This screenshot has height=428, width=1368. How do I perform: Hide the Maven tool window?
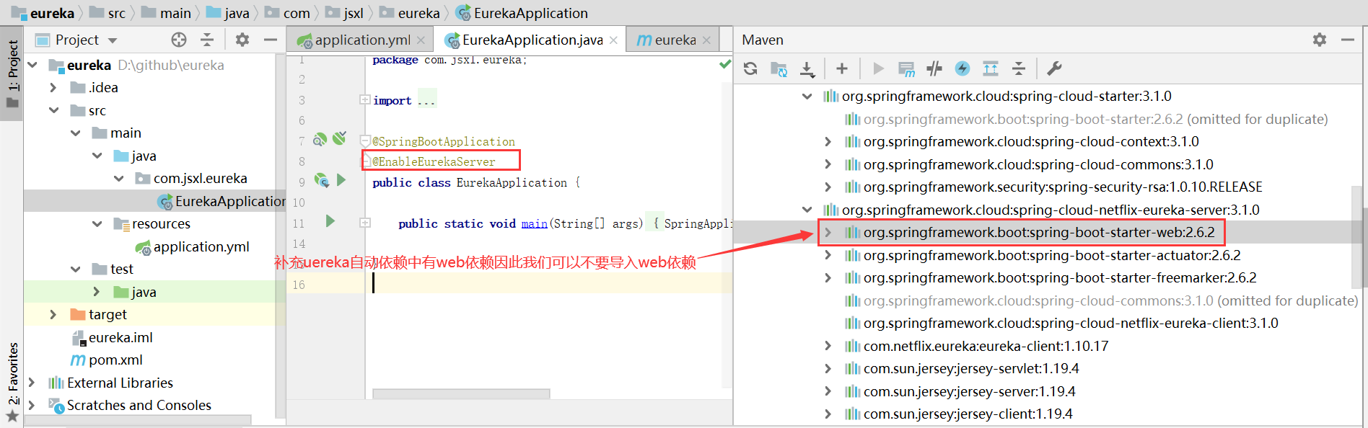pos(1348,40)
